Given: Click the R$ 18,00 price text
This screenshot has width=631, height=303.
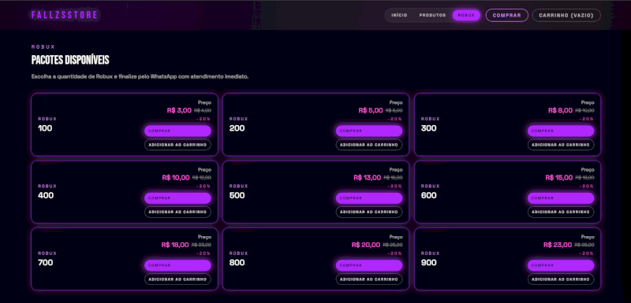Looking at the screenshot, I should coord(175,245).
